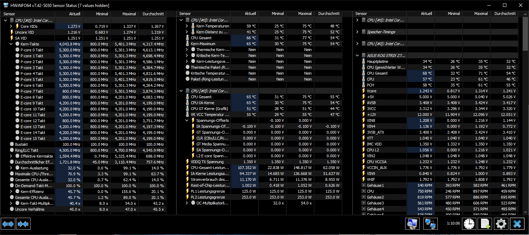Close sensors with the blue X icon
The width and height of the screenshot is (529, 235).
coord(517,224)
